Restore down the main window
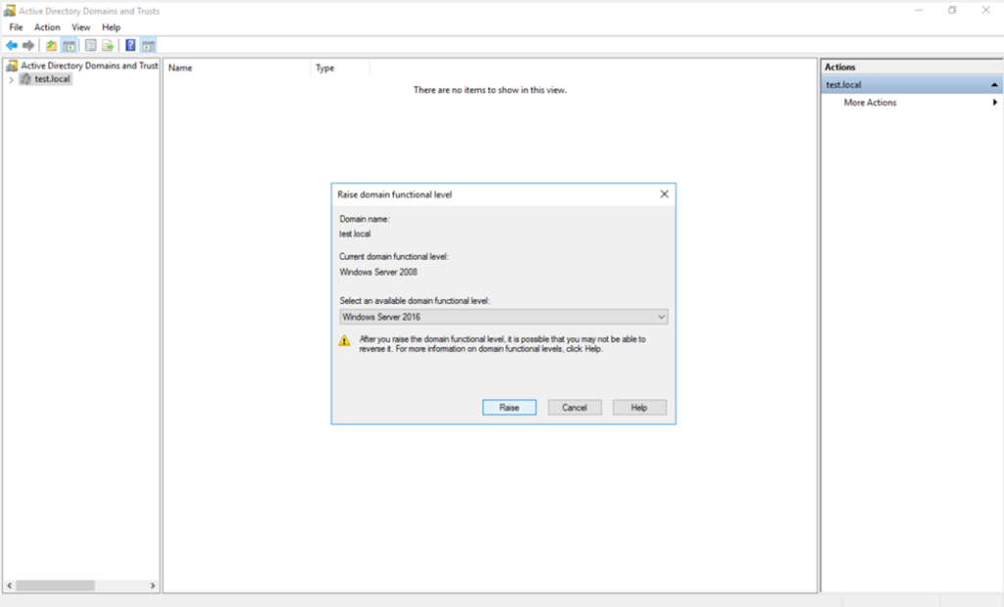 point(952,10)
